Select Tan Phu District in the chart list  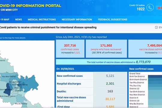coord(137,82)
